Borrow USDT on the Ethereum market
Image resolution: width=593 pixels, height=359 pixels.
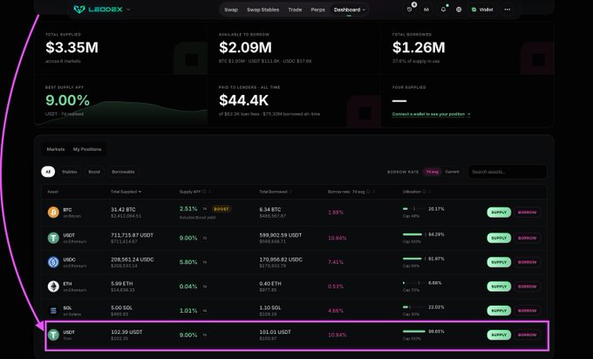pos(528,238)
